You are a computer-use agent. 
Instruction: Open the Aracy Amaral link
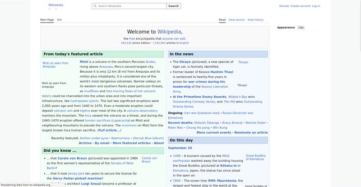tap(232, 123)
